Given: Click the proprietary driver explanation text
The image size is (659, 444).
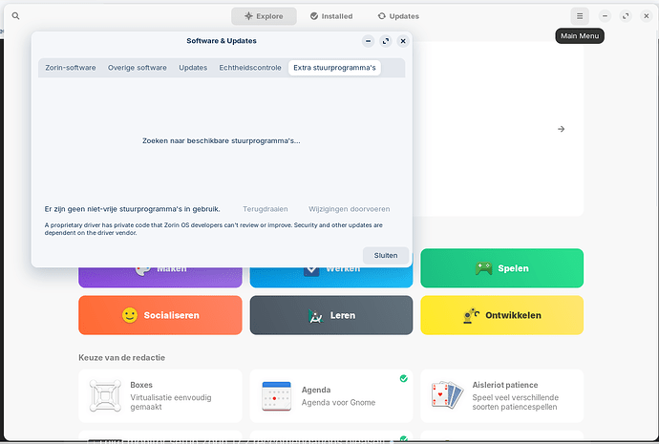Looking at the screenshot, I should point(214,229).
